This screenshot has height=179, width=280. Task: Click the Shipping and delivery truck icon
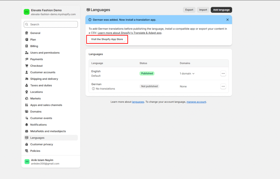click(x=27, y=79)
